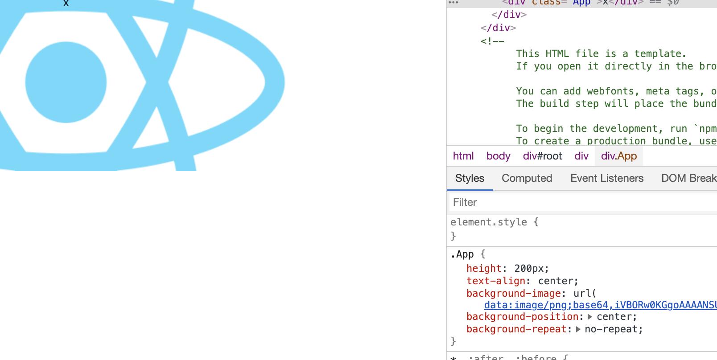Select div#root in the breadcrumb trail
The width and height of the screenshot is (717, 360).
point(542,156)
